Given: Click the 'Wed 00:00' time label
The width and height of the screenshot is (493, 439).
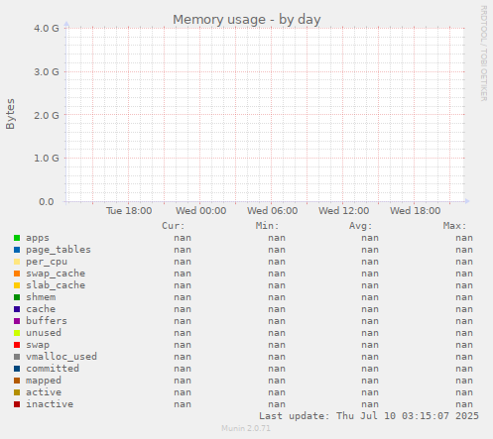Looking at the screenshot, I should pos(200,211).
